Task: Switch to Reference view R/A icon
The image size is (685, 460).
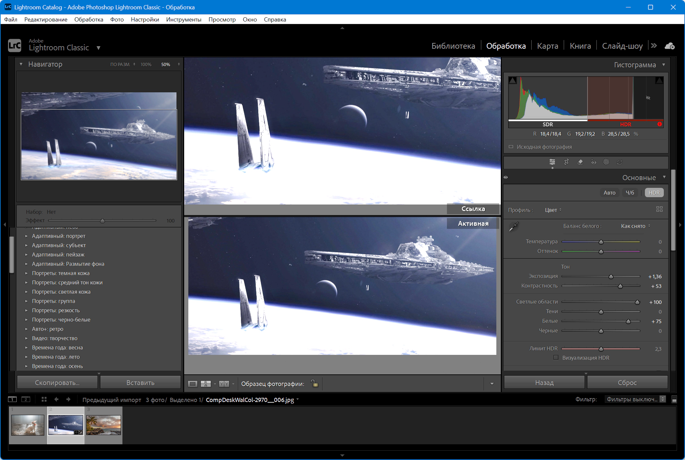Action: [x=206, y=384]
